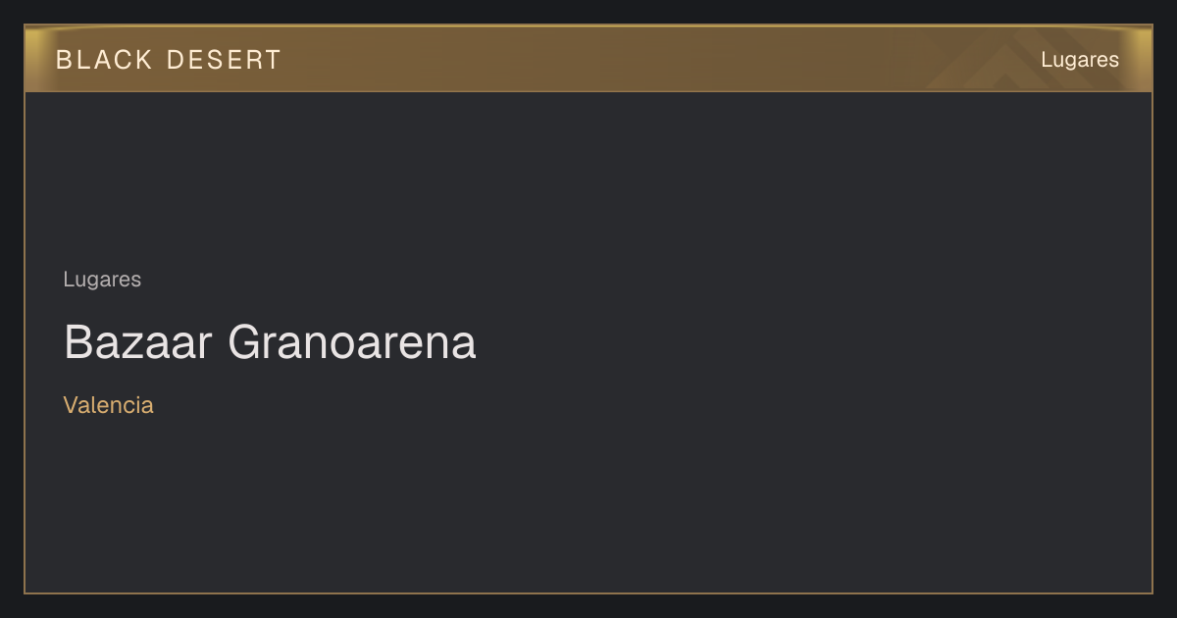Open the Valencia region link
The width and height of the screenshot is (1177, 618).
point(109,405)
